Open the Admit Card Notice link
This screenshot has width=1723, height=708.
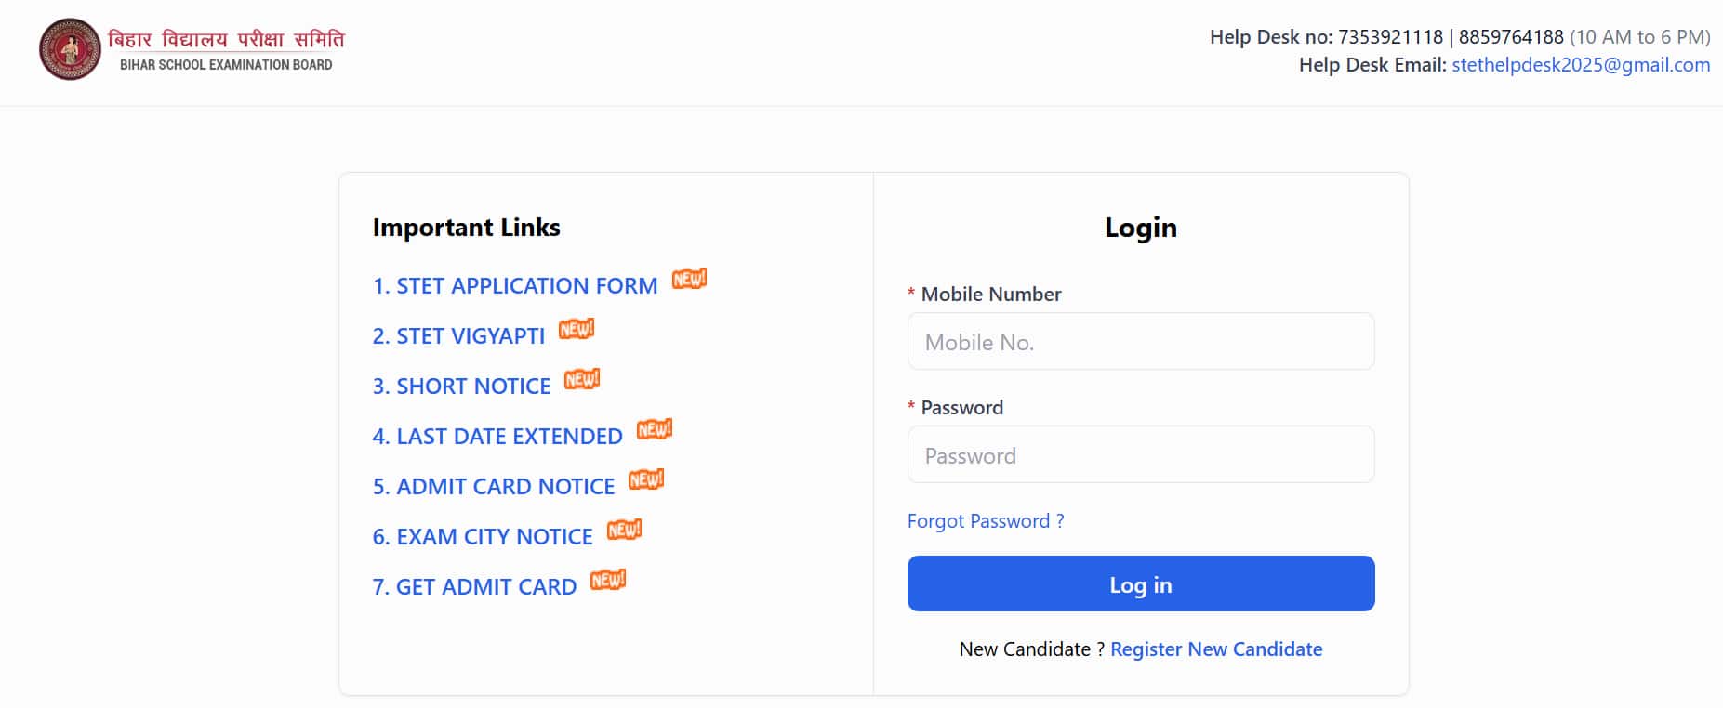pos(494,487)
